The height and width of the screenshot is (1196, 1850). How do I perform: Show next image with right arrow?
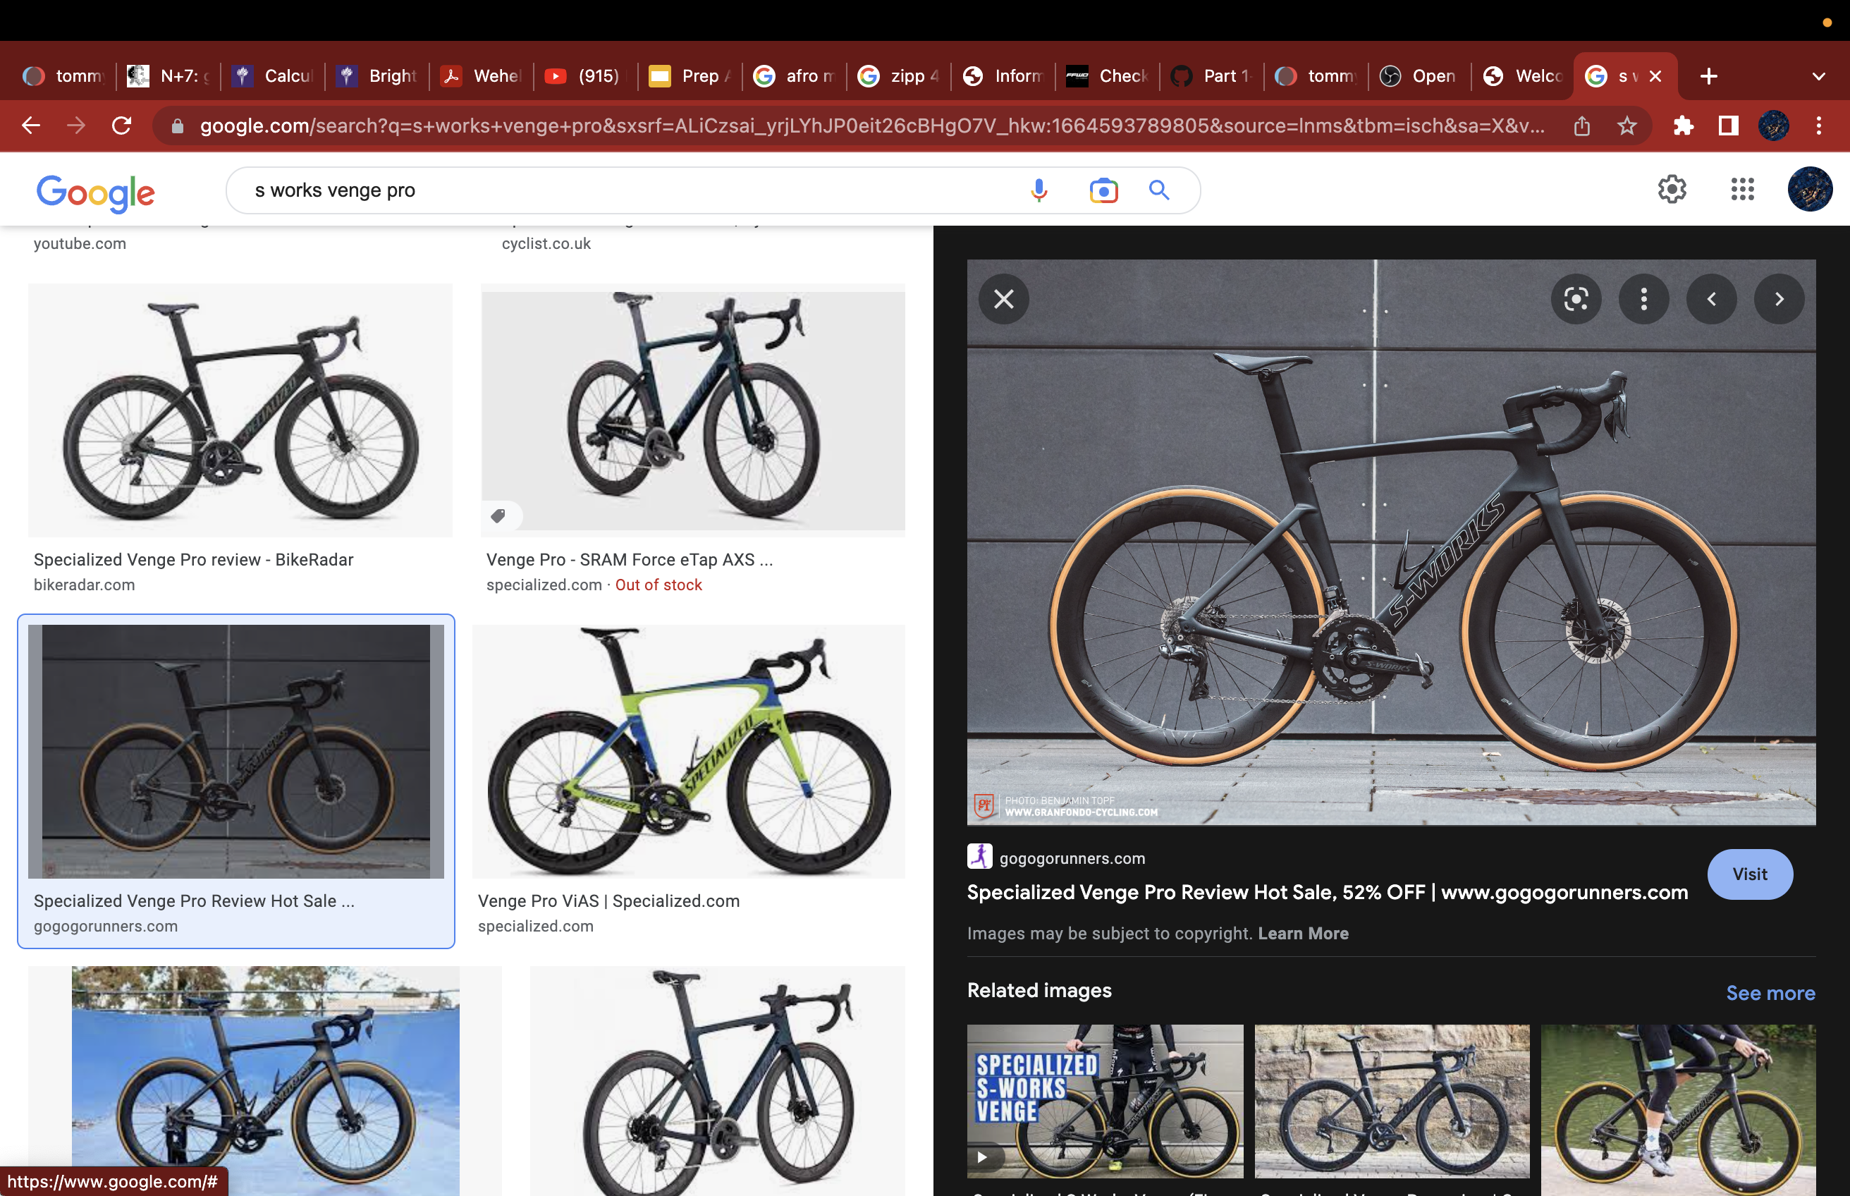coord(1779,299)
